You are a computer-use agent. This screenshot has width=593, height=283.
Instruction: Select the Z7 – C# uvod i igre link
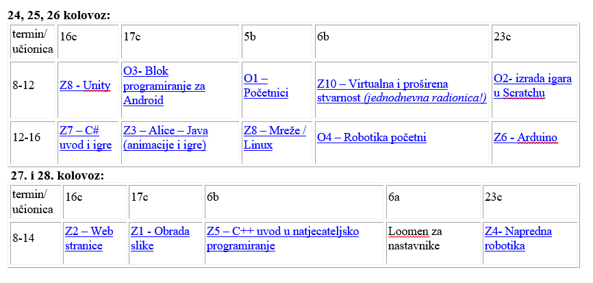[x=86, y=138]
